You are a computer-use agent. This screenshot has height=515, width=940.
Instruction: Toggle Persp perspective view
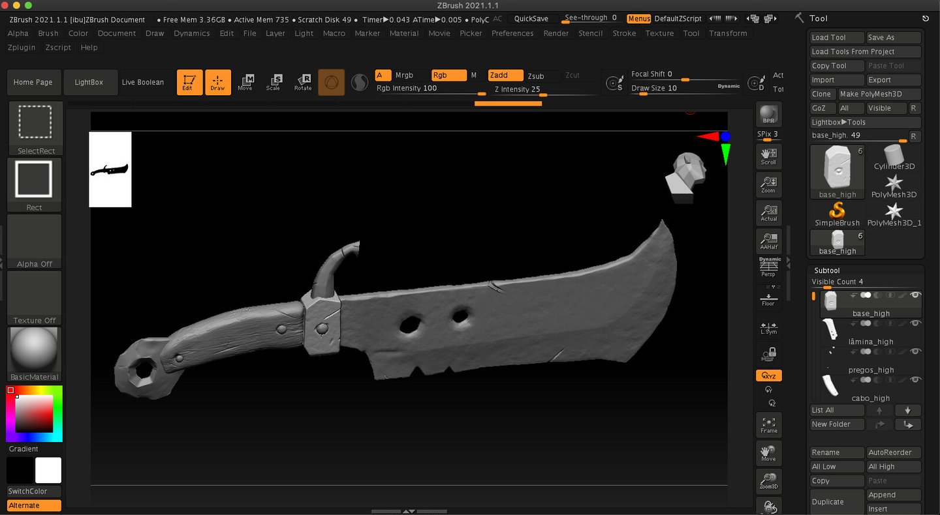click(768, 267)
